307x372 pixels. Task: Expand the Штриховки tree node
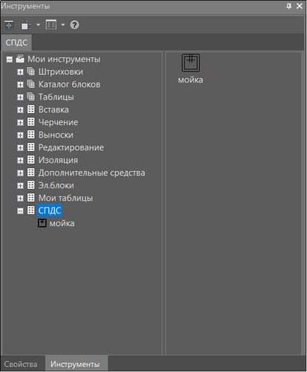click(x=20, y=72)
